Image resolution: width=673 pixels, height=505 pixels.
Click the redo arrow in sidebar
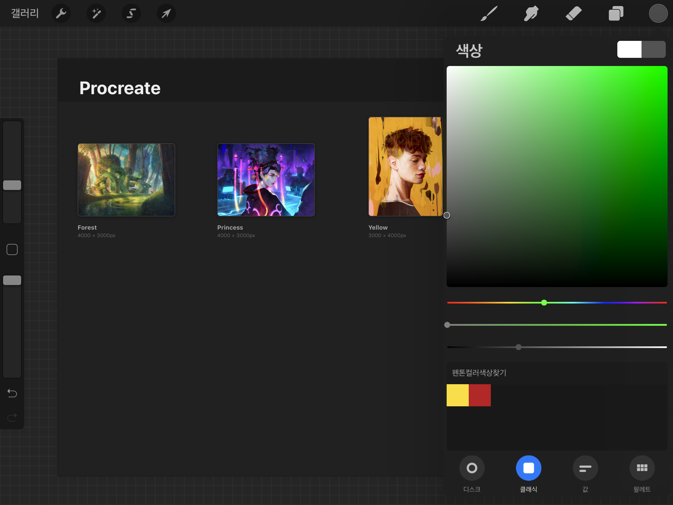12,417
